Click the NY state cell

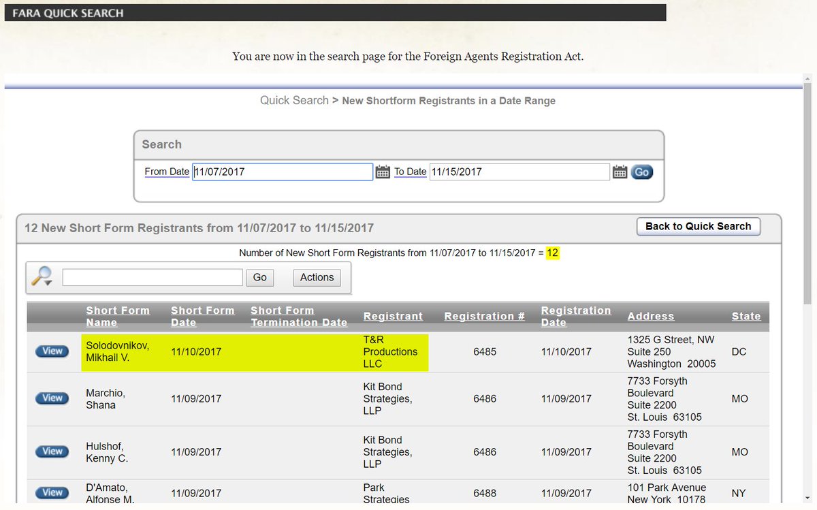pyautogui.click(x=739, y=493)
